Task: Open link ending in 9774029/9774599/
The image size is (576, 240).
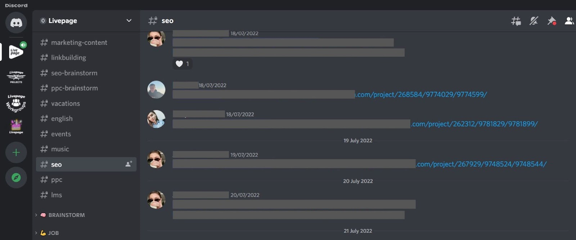Action: click(421, 94)
